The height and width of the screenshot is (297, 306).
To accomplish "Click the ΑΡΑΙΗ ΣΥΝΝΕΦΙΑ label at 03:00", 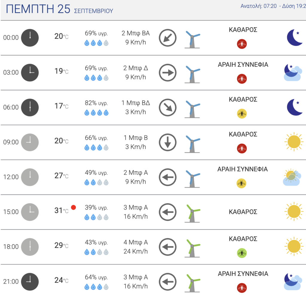I will tap(243, 65).
